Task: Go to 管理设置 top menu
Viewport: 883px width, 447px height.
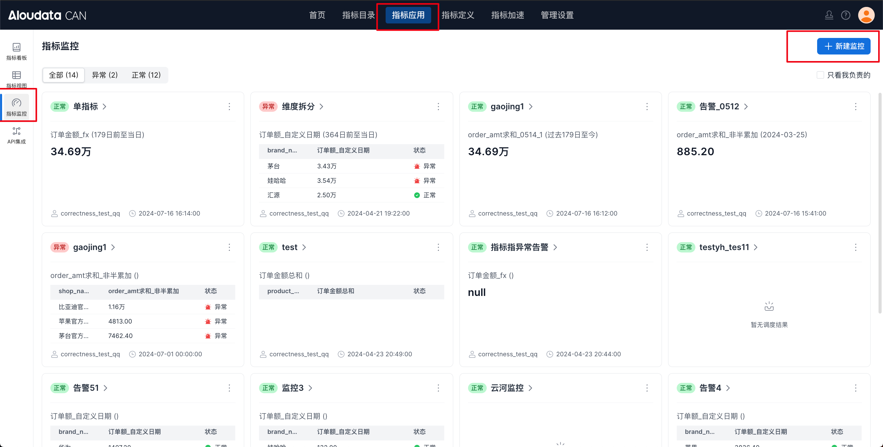Action: 557,15
